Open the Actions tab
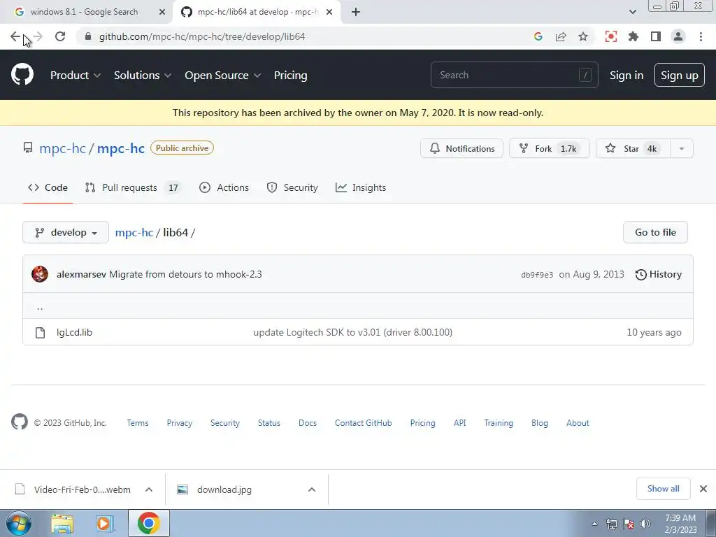The height and width of the screenshot is (537, 716). point(224,187)
